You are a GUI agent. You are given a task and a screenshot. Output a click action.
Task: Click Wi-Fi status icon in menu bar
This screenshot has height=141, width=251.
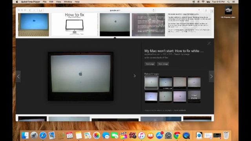tap(203, 2)
